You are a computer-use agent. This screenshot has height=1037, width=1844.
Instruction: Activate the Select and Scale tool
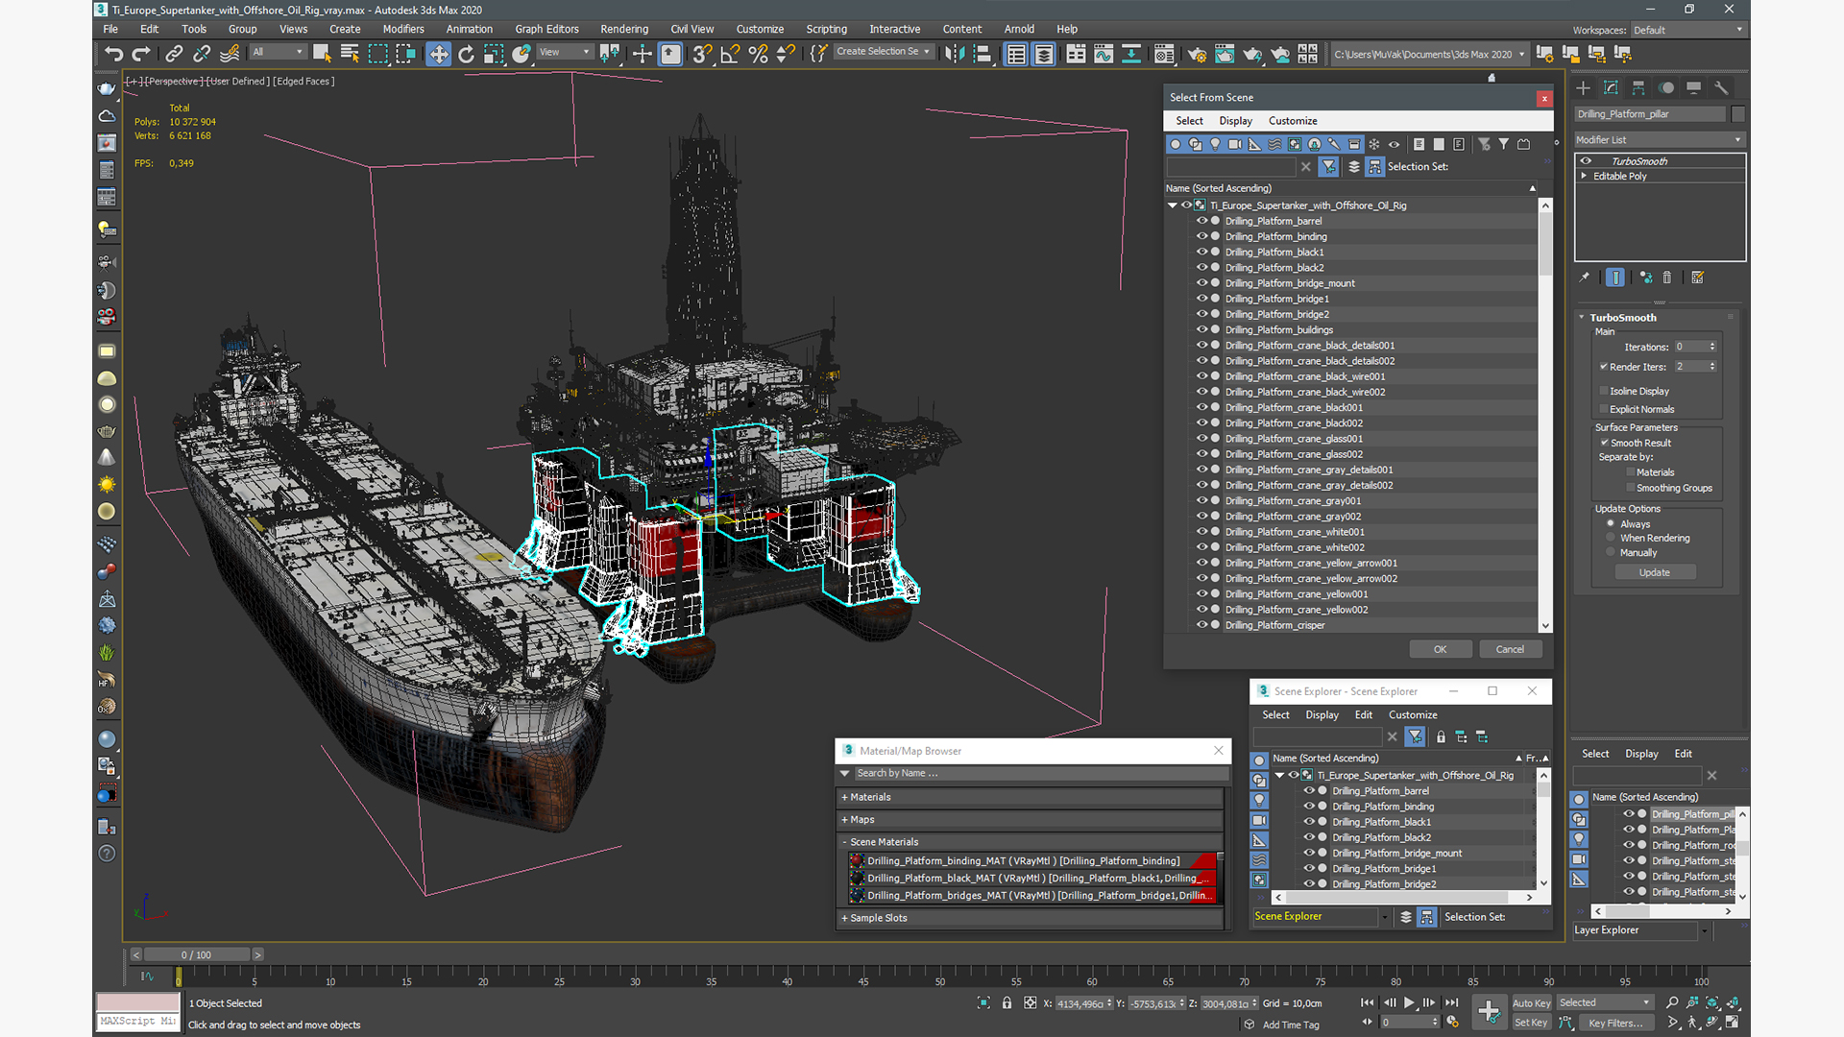(x=494, y=54)
